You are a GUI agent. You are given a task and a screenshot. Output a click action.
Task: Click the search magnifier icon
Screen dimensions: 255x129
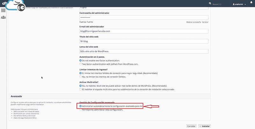coord(210,3)
